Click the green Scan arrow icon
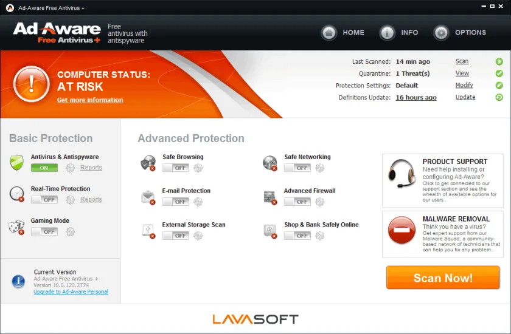 pos(499,61)
